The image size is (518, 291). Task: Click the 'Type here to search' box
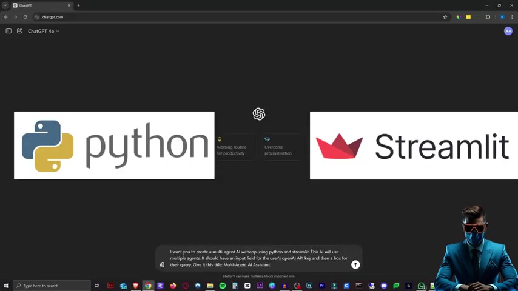(52, 286)
